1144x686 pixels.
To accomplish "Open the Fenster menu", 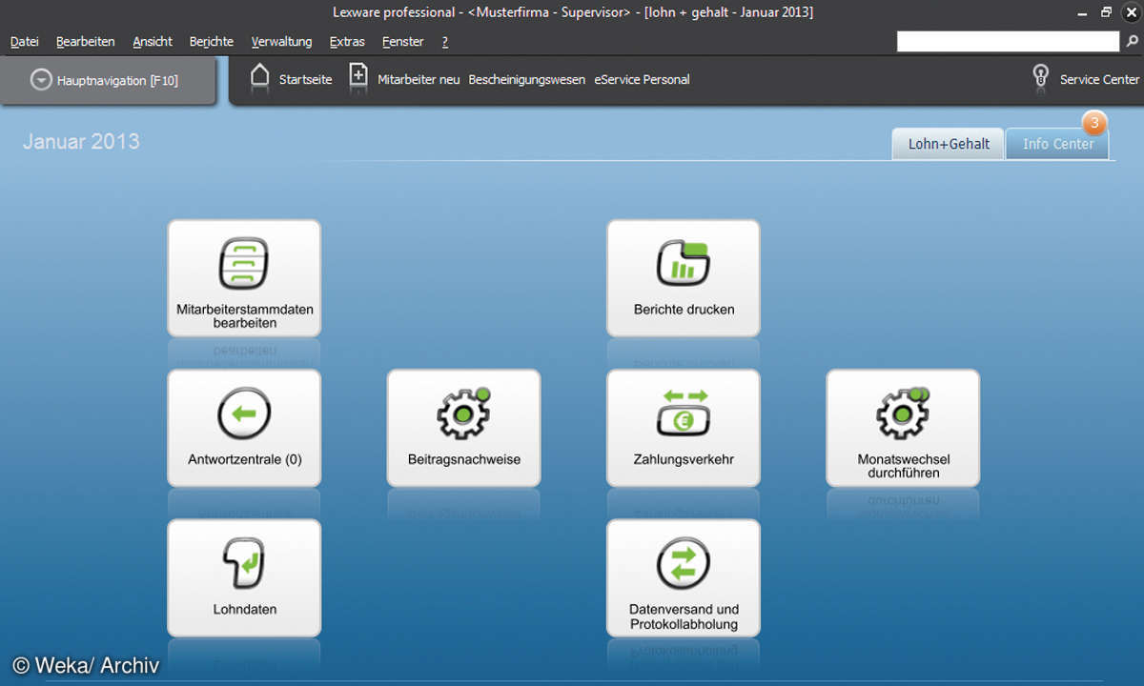I will (403, 42).
